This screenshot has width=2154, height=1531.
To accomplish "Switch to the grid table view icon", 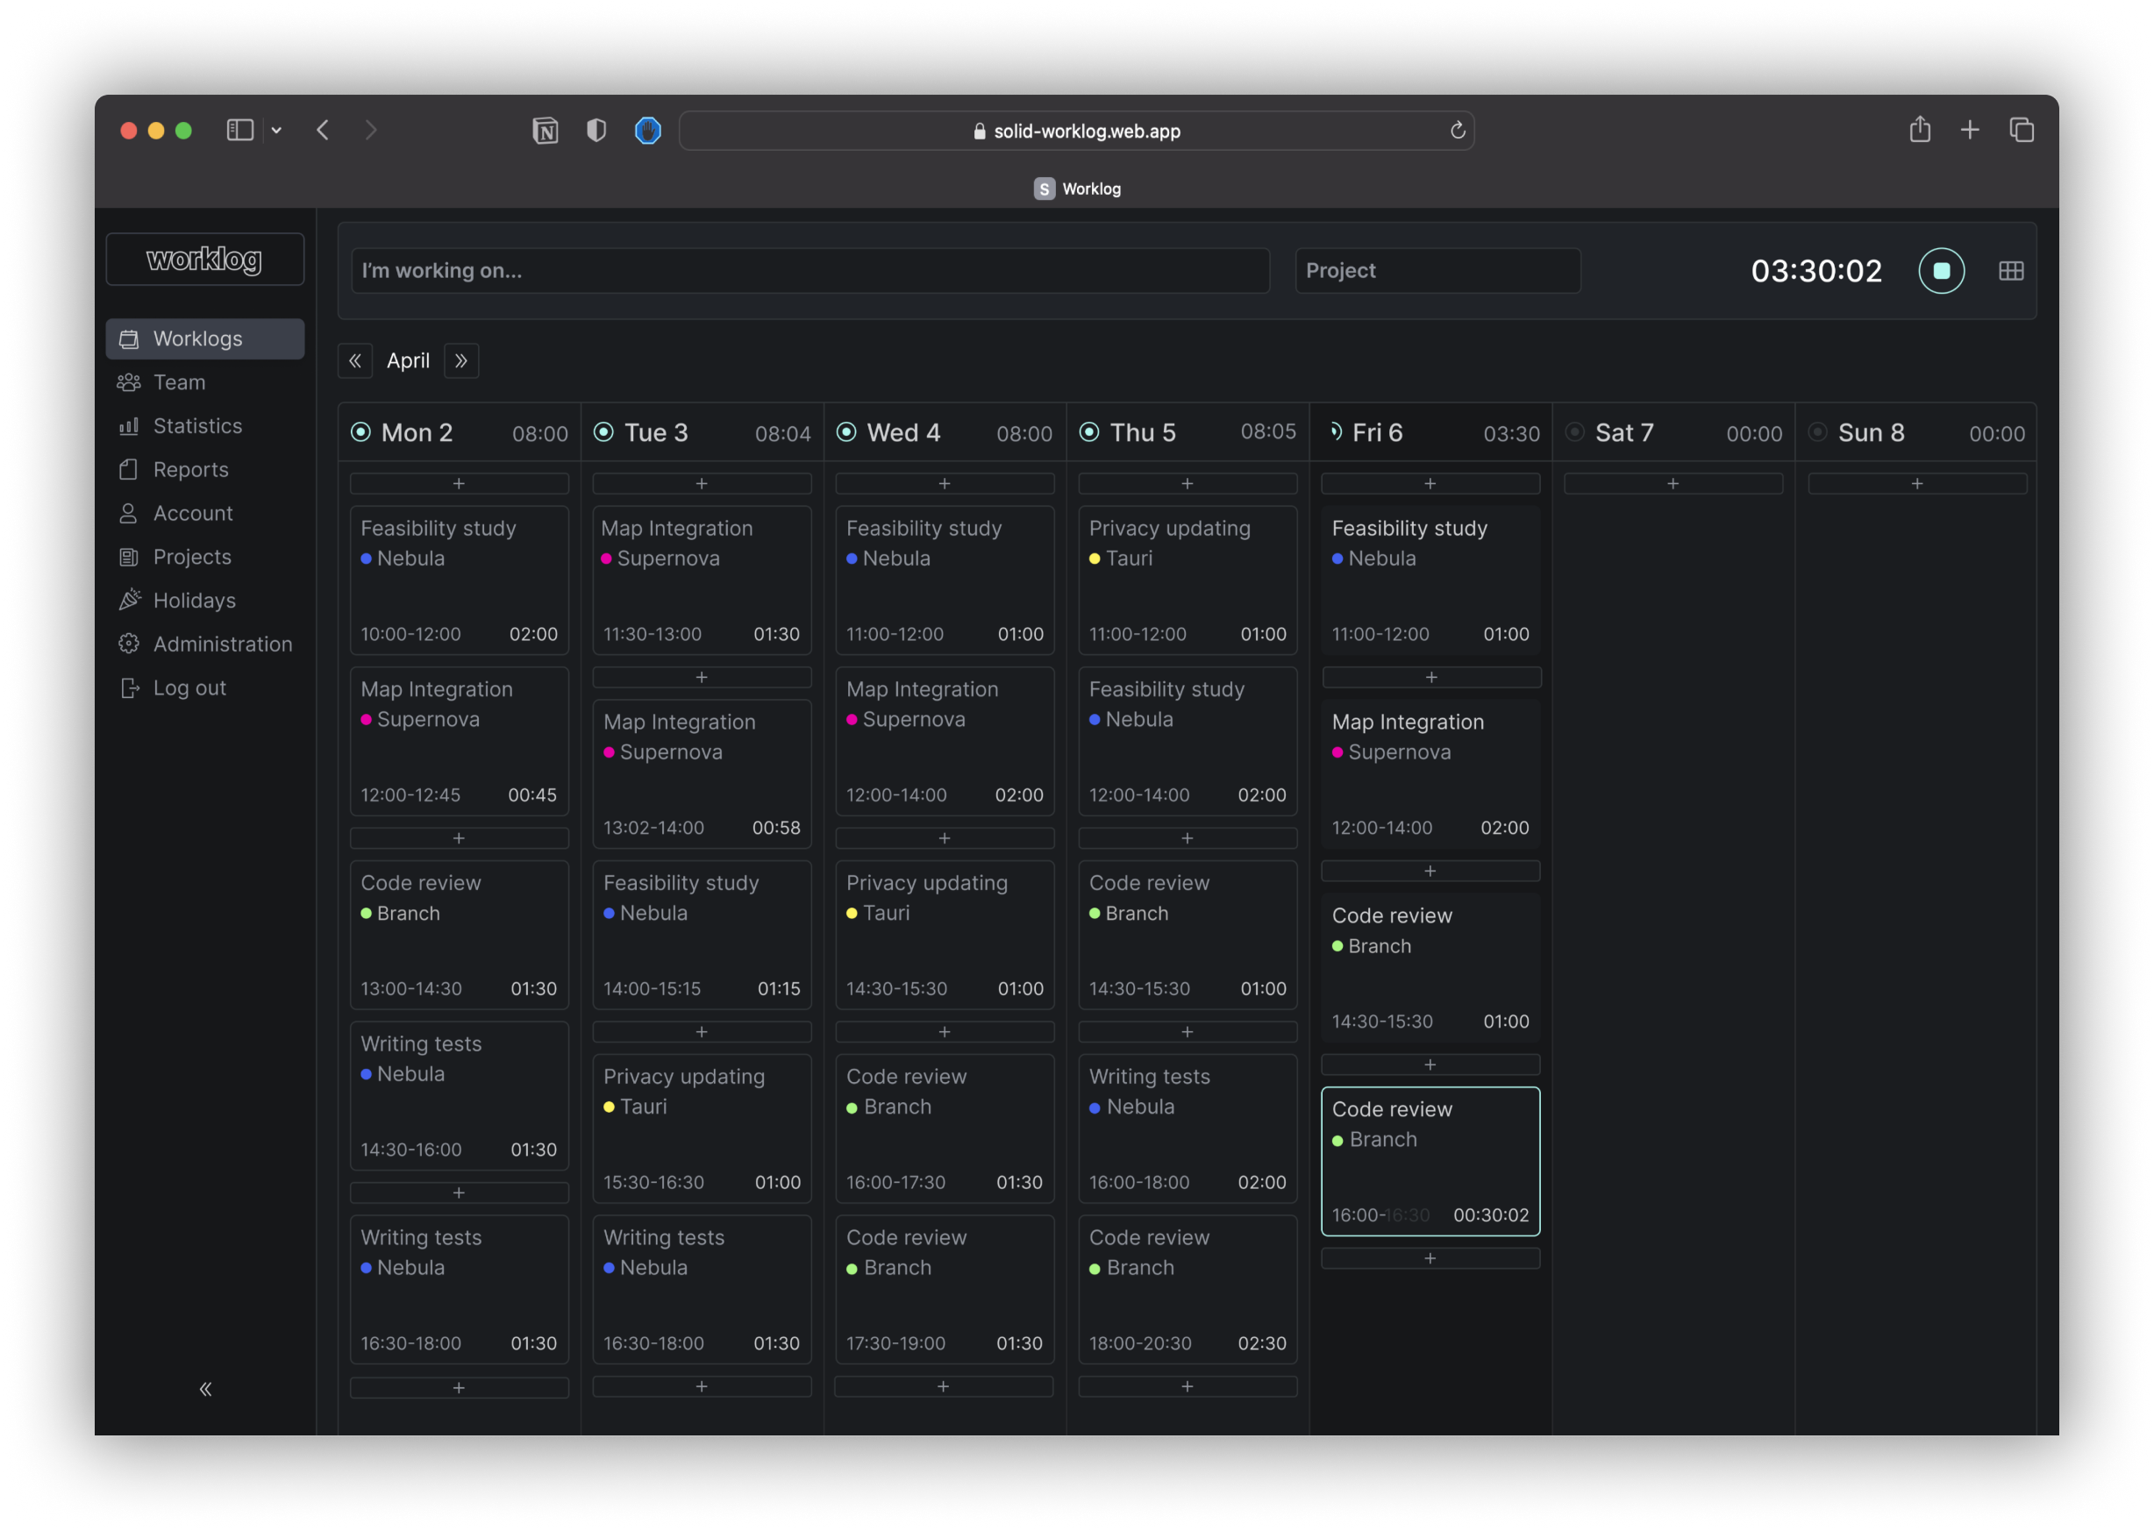I will click(2010, 271).
